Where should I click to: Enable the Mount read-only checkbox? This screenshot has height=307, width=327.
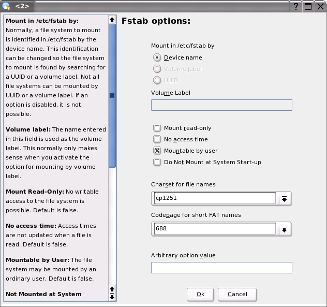157,128
